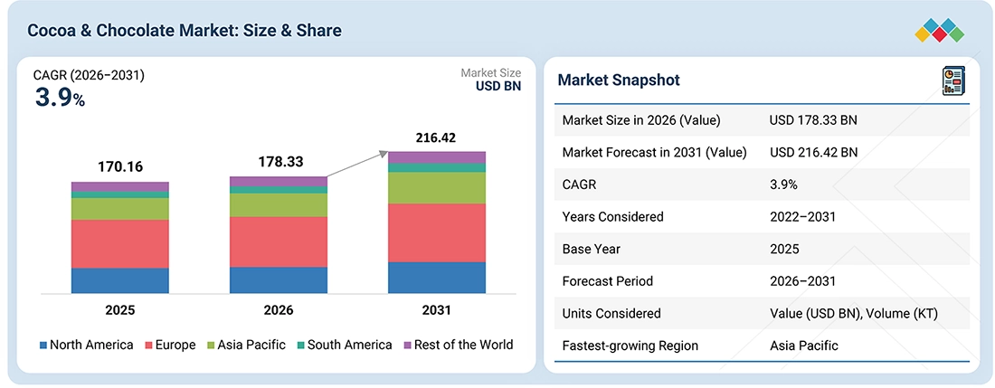The width and height of the screenshot is (995, 388).
Task: Click the 'CAGR' row label in the table
Action: (x=579, y=185)
